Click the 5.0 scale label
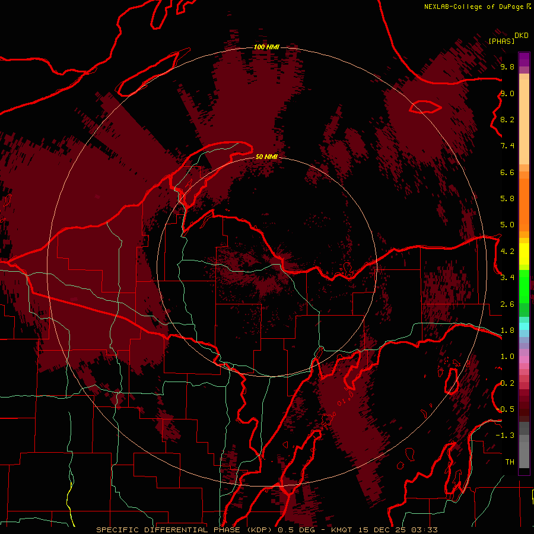This screenshot has height=534, width=534. click(x=507, y=225)
